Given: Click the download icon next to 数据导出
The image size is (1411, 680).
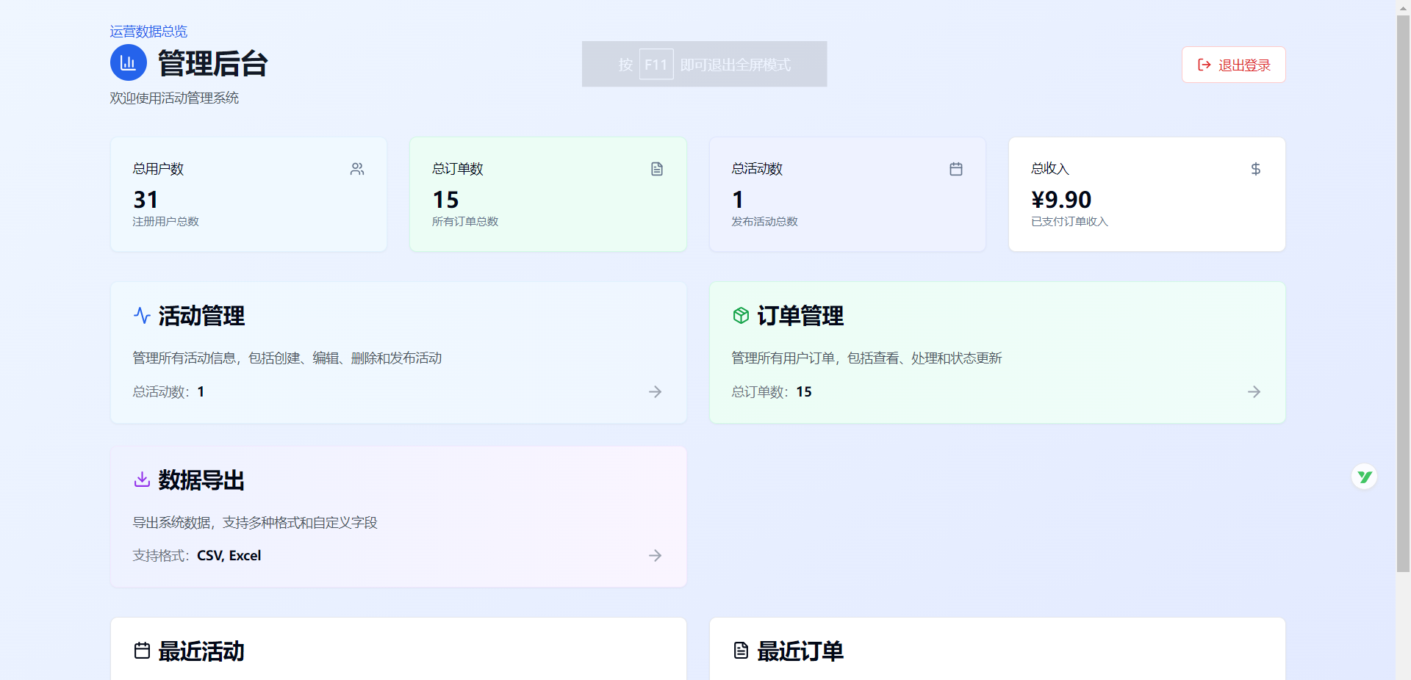Looking at the screenshot, I should click(x=142, y=480).
